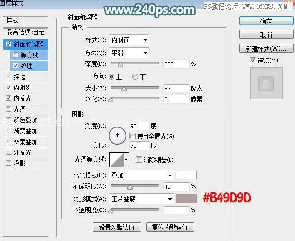
Task: Open the 投影 settings entry
Action: click(20, 163)
